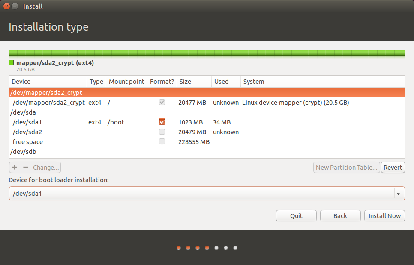
Task: Toggle the format checkbox for free space
Action: (162, 142)
